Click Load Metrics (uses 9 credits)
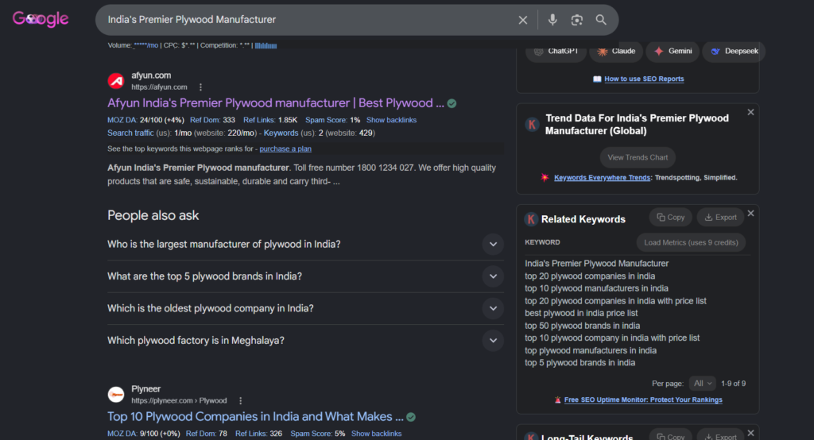 (x=691, y=242)
